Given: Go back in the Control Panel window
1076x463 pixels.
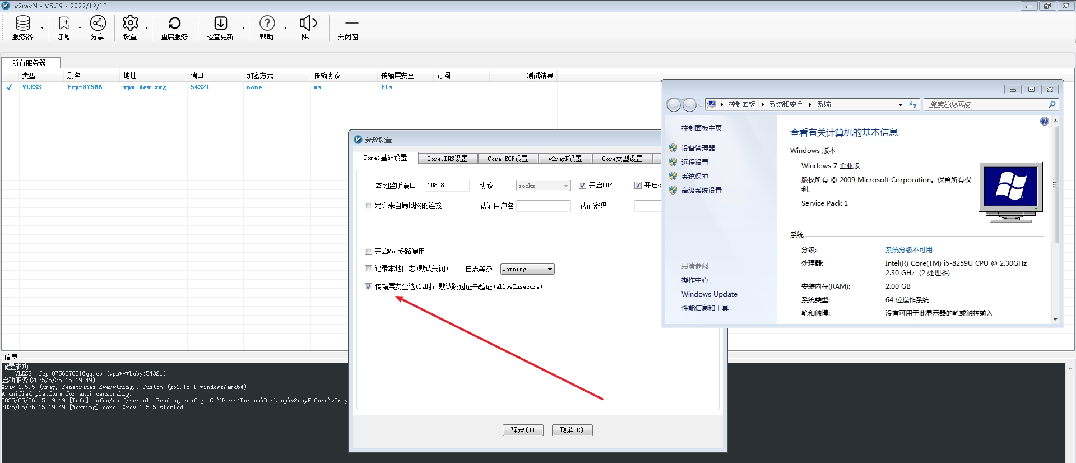Looking at the screenshot, I should point(674,105).
